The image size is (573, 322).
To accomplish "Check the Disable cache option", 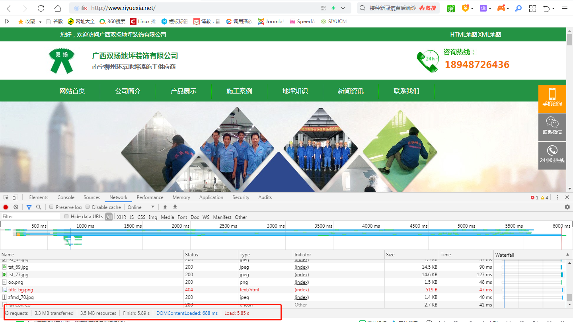I will coord(87,207).
